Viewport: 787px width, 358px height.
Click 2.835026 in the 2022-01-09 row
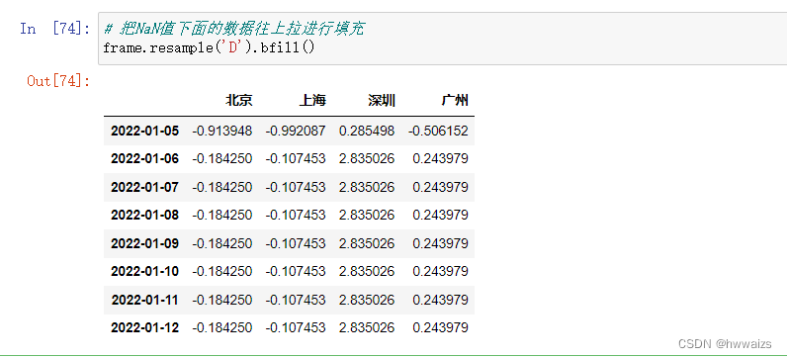tap(367, 243)
